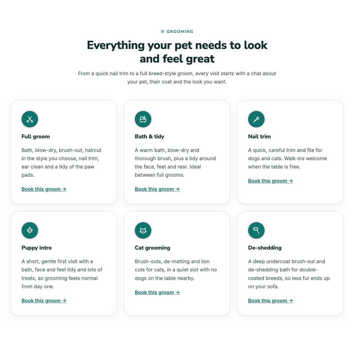This screenshot has height=344, width=354.
Task: Click the brush icon for De-shedding
Action: point(256,230)
